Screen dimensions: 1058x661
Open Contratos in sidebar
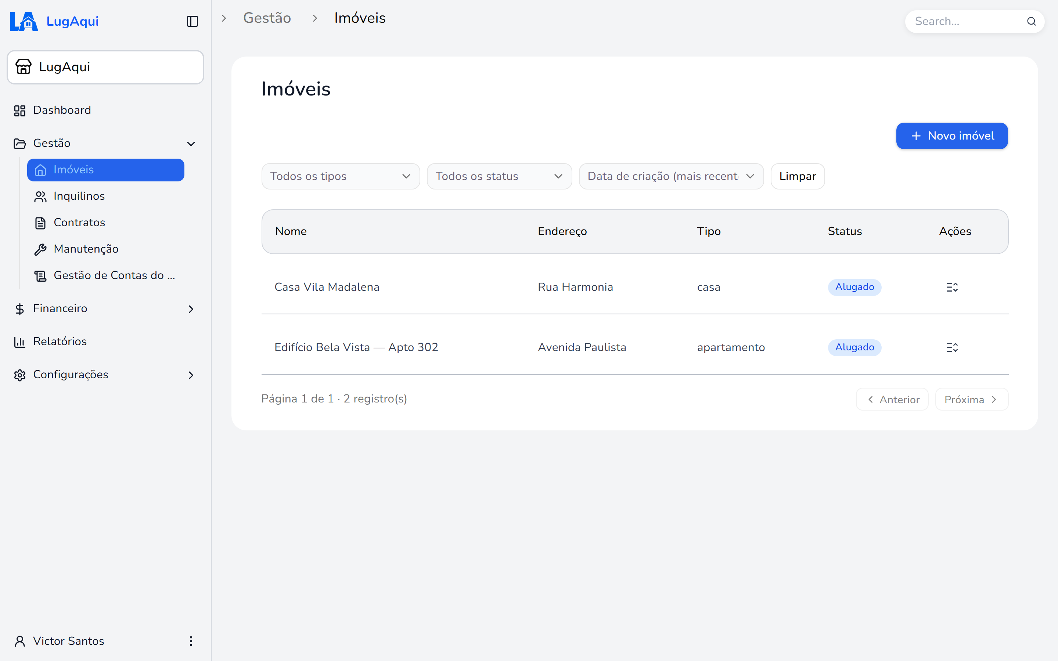click(x=106, y=223)
